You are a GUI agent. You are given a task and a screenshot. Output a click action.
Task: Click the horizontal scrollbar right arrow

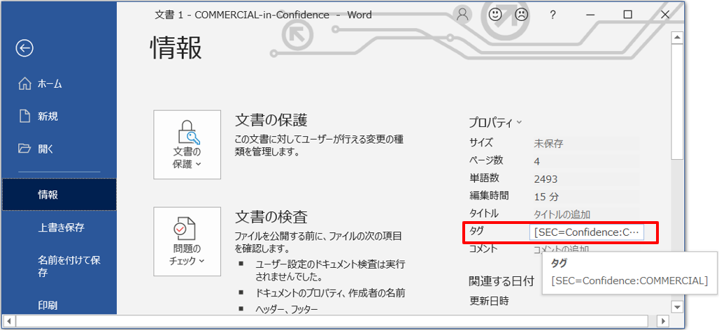click(662, 322)
